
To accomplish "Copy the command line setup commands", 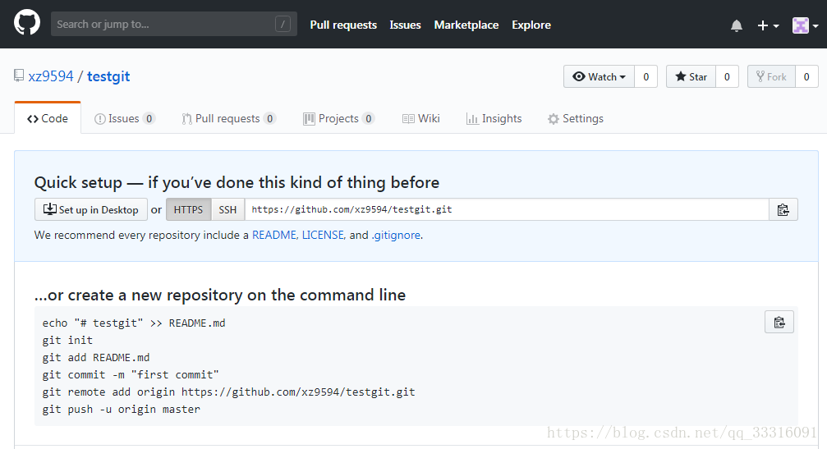I will [x=779, y=322].
